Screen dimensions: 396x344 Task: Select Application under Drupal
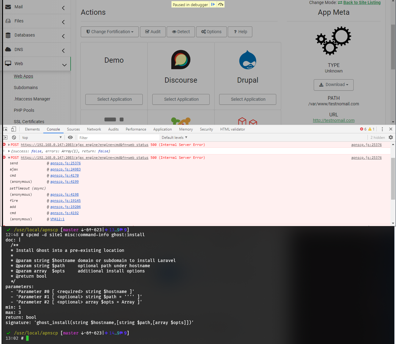[x=248, y=99]
